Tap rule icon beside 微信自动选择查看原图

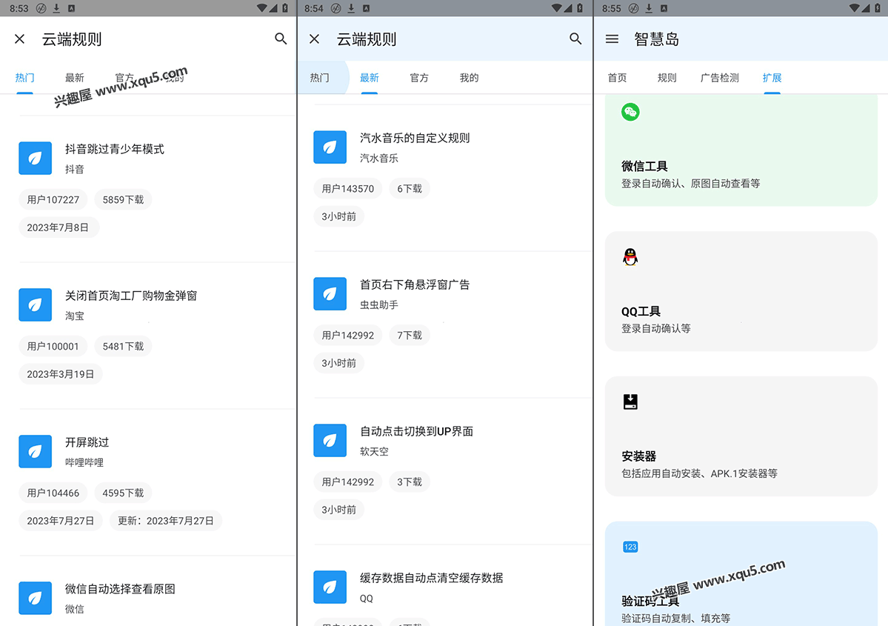pos(35,599)
